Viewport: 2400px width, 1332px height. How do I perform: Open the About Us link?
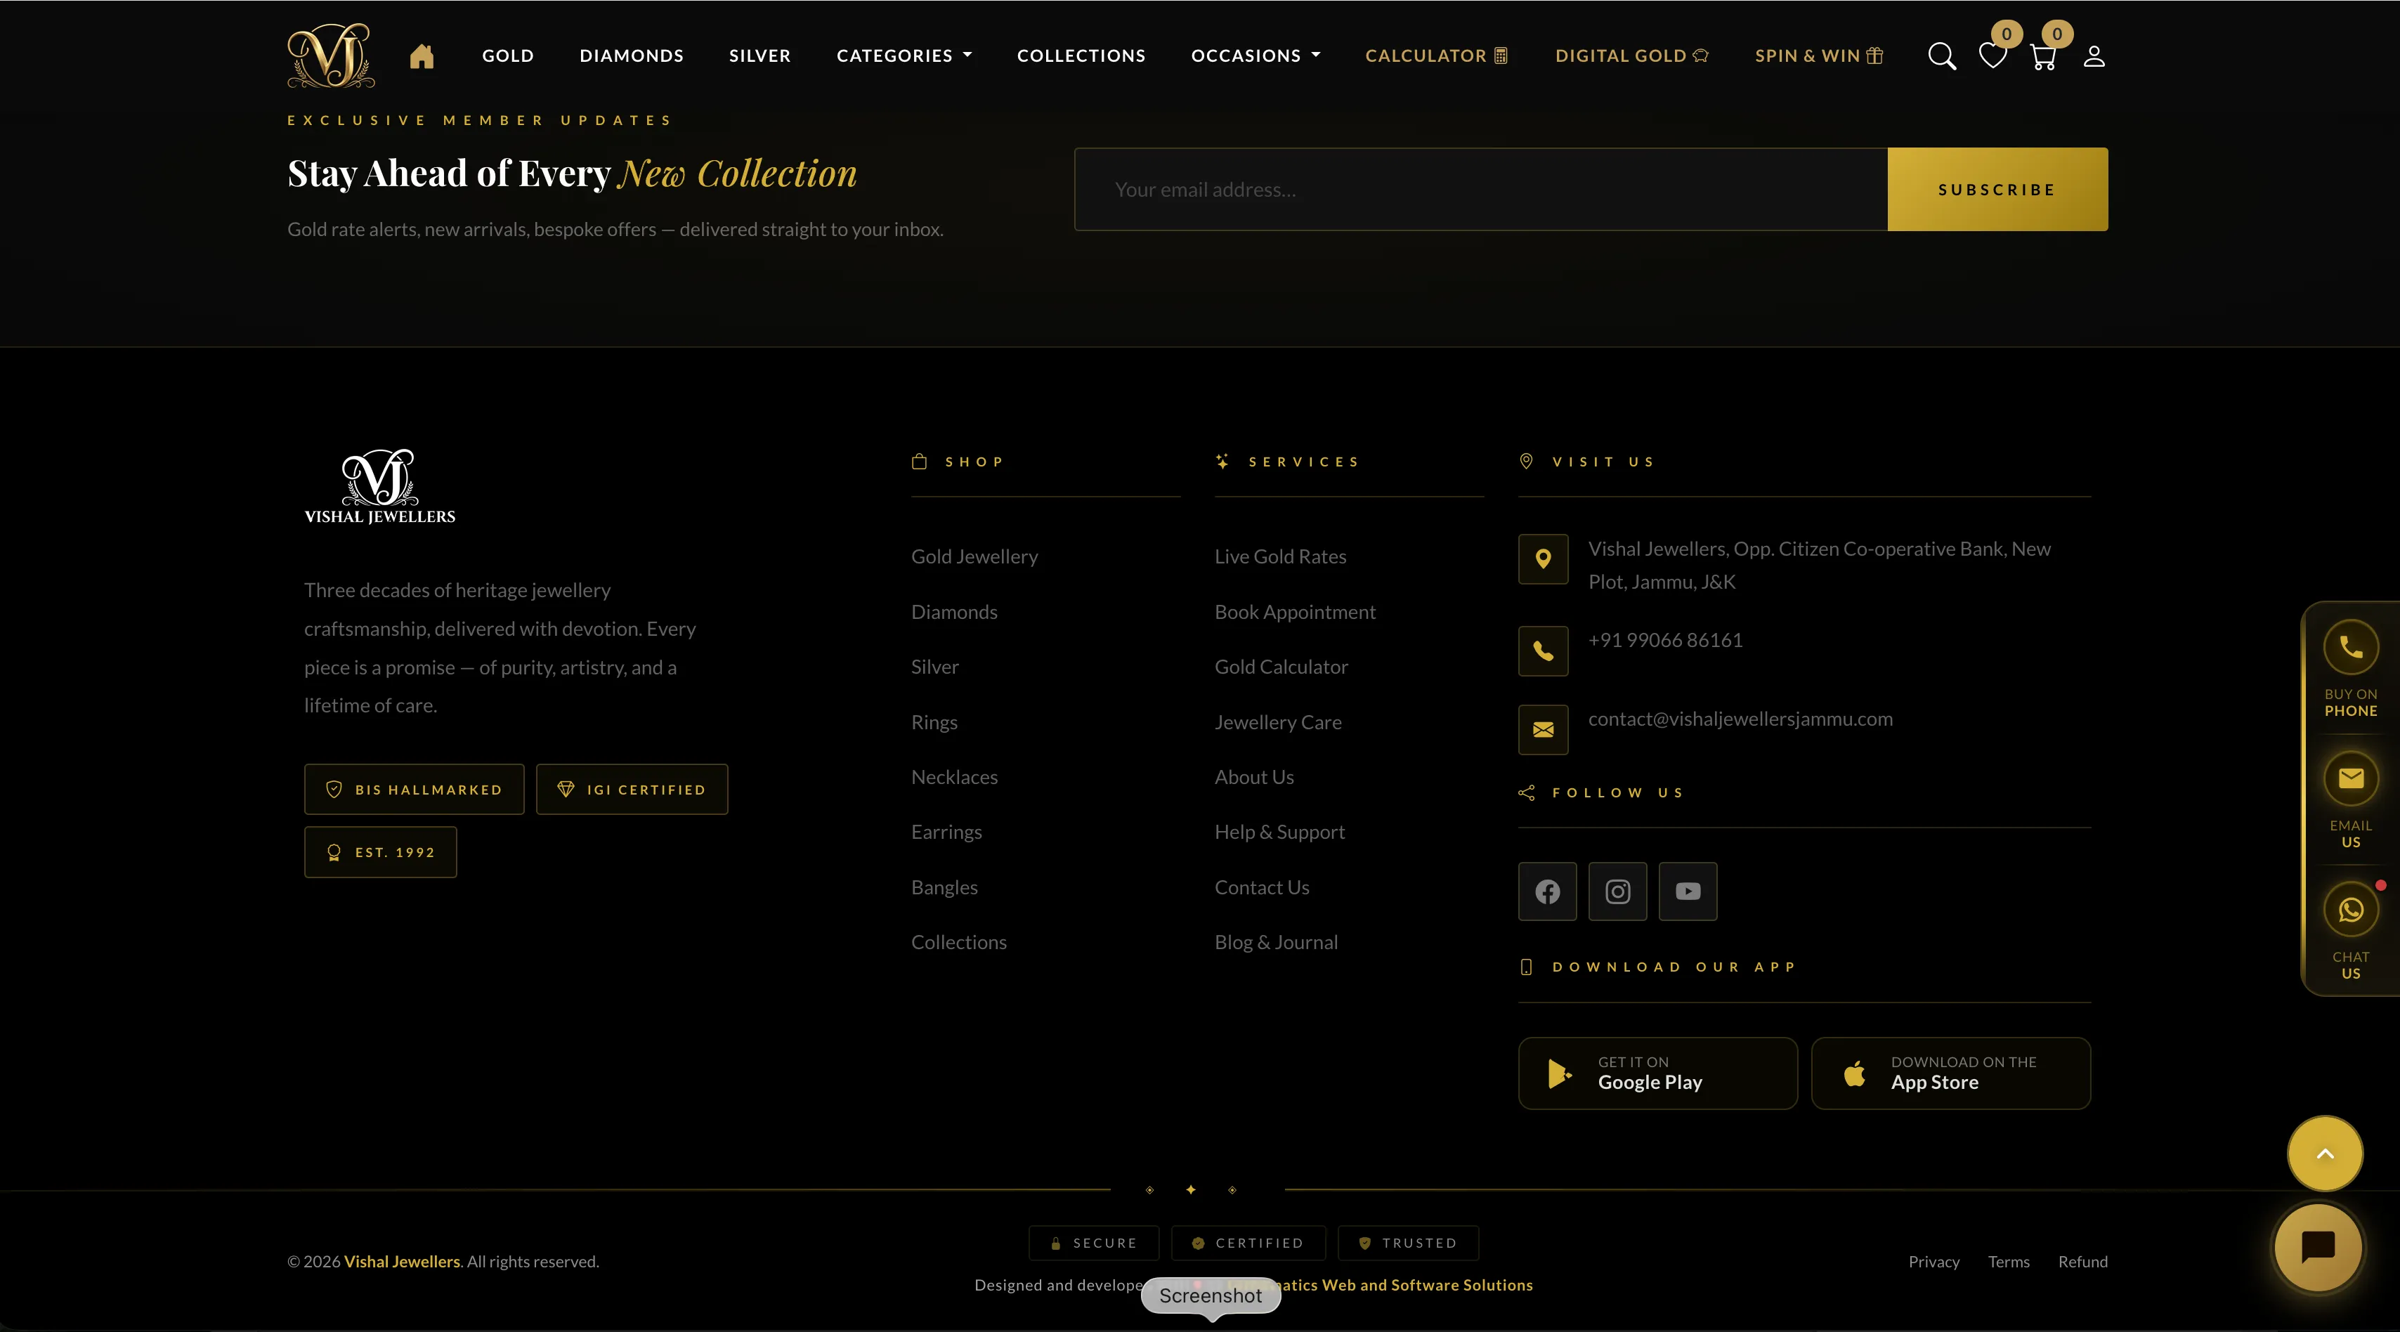point(1254,777)
